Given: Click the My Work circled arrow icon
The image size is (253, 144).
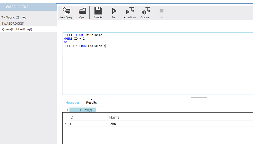Looking at the screenshot, I should coord(24,17).
